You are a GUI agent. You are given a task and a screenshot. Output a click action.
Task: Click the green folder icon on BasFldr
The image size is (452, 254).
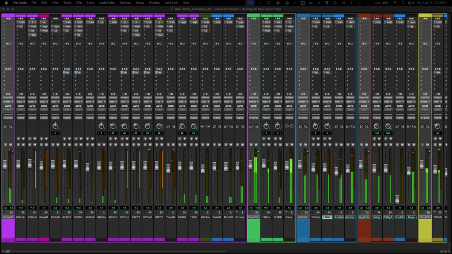tap(257, 212)
